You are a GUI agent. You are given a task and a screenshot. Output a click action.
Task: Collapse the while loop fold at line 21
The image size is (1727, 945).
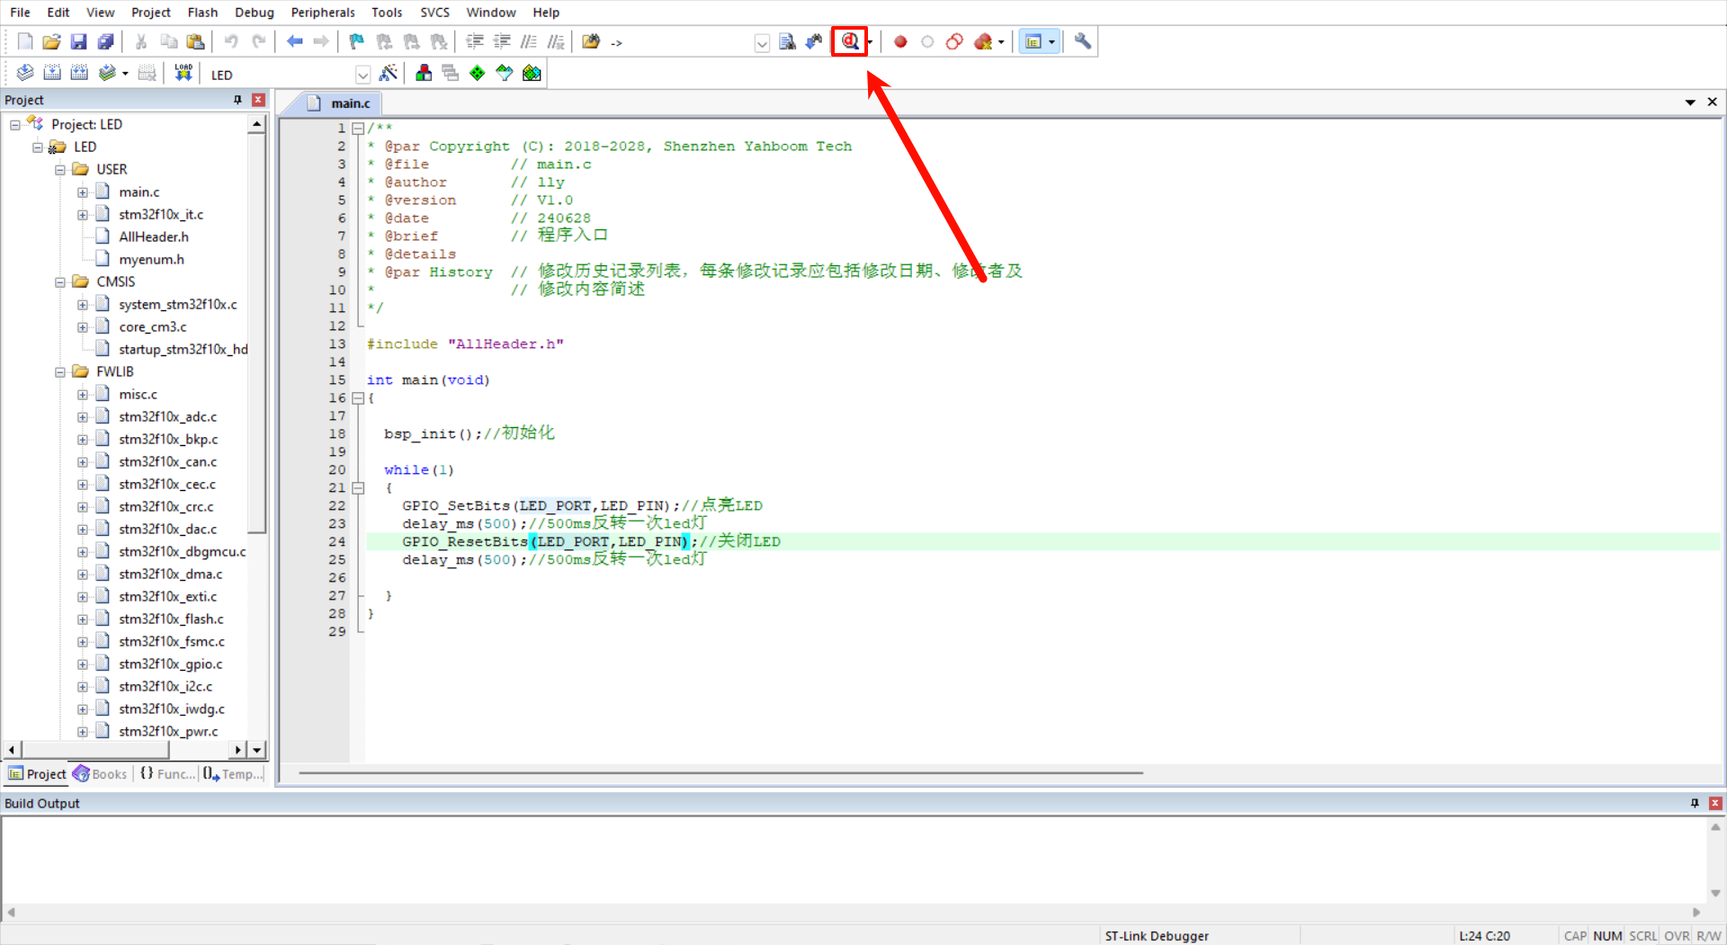[358, 487]
